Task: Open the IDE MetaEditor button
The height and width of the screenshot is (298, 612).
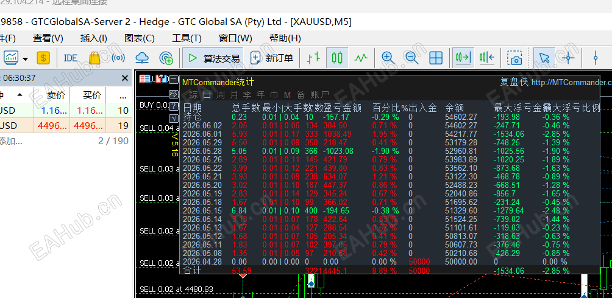Action: point(71,58)
